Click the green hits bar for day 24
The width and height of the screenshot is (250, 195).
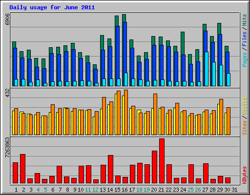[183, 43]
